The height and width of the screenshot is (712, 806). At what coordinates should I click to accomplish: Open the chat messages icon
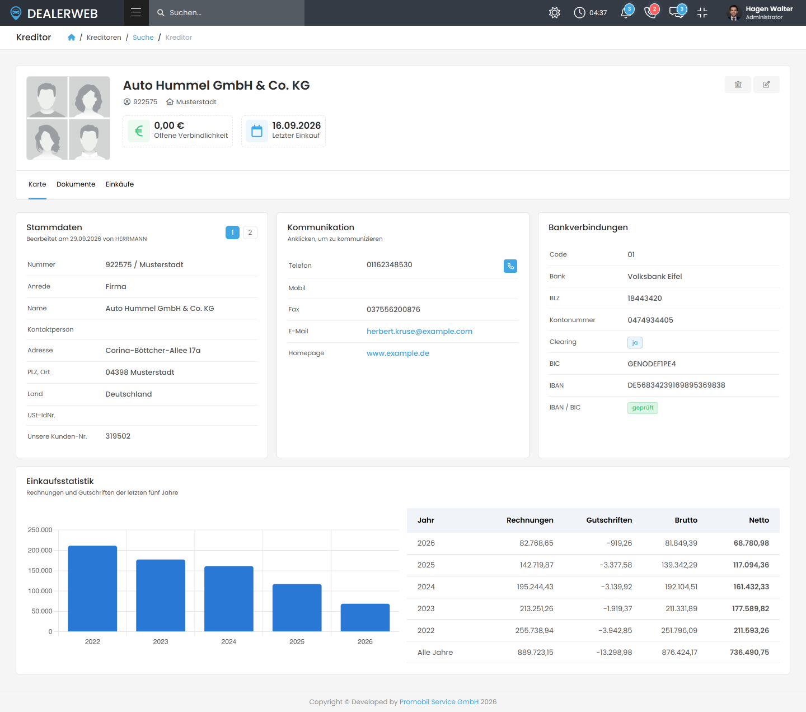677,12
